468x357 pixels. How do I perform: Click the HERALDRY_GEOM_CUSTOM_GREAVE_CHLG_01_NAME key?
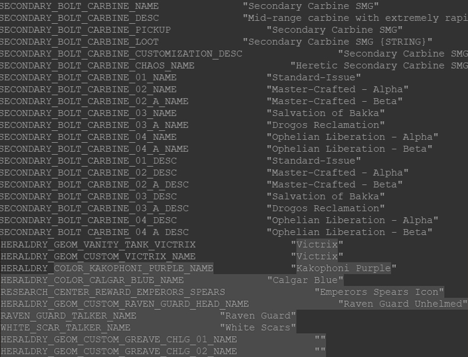pos(119,340)
